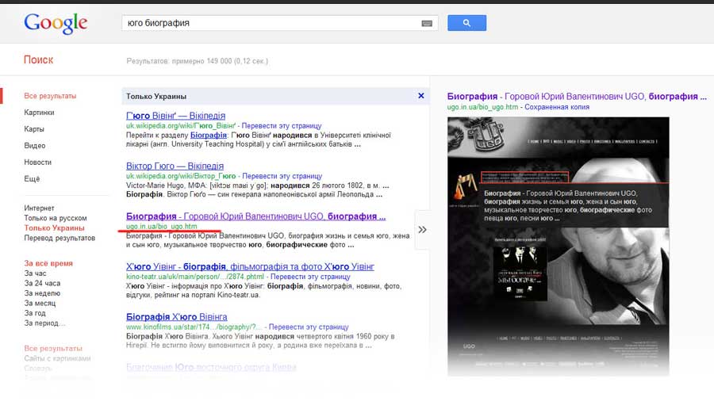This screenshot has width=714, height=409.
Task: Filter results 'За неделю'
Action: pos(42,293)
